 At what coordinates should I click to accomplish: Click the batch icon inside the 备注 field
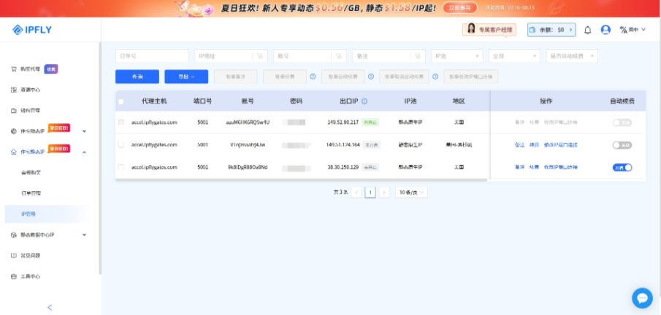(x=417, y=56)
